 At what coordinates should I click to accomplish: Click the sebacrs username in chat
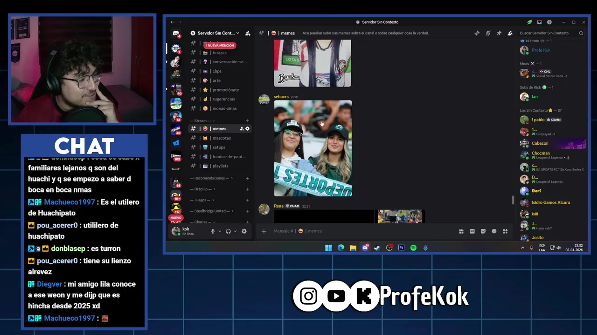tap(281, 97)
